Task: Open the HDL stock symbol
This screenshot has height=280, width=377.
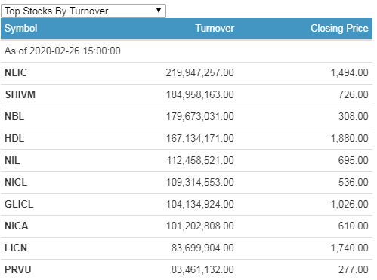Action: pos(14,138)
